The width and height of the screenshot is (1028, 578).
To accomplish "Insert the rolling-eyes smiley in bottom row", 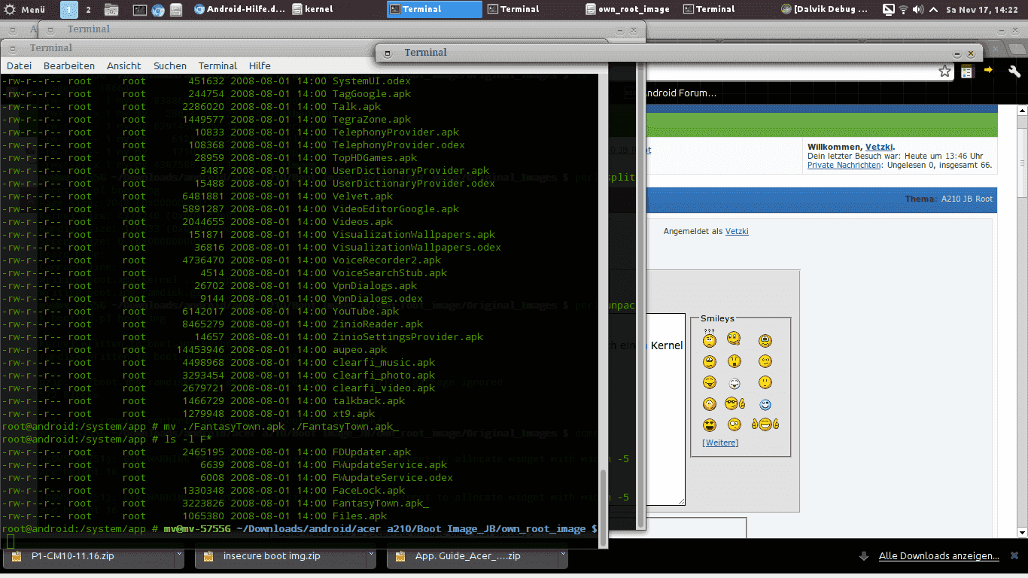I will click(x=734, y=424).
